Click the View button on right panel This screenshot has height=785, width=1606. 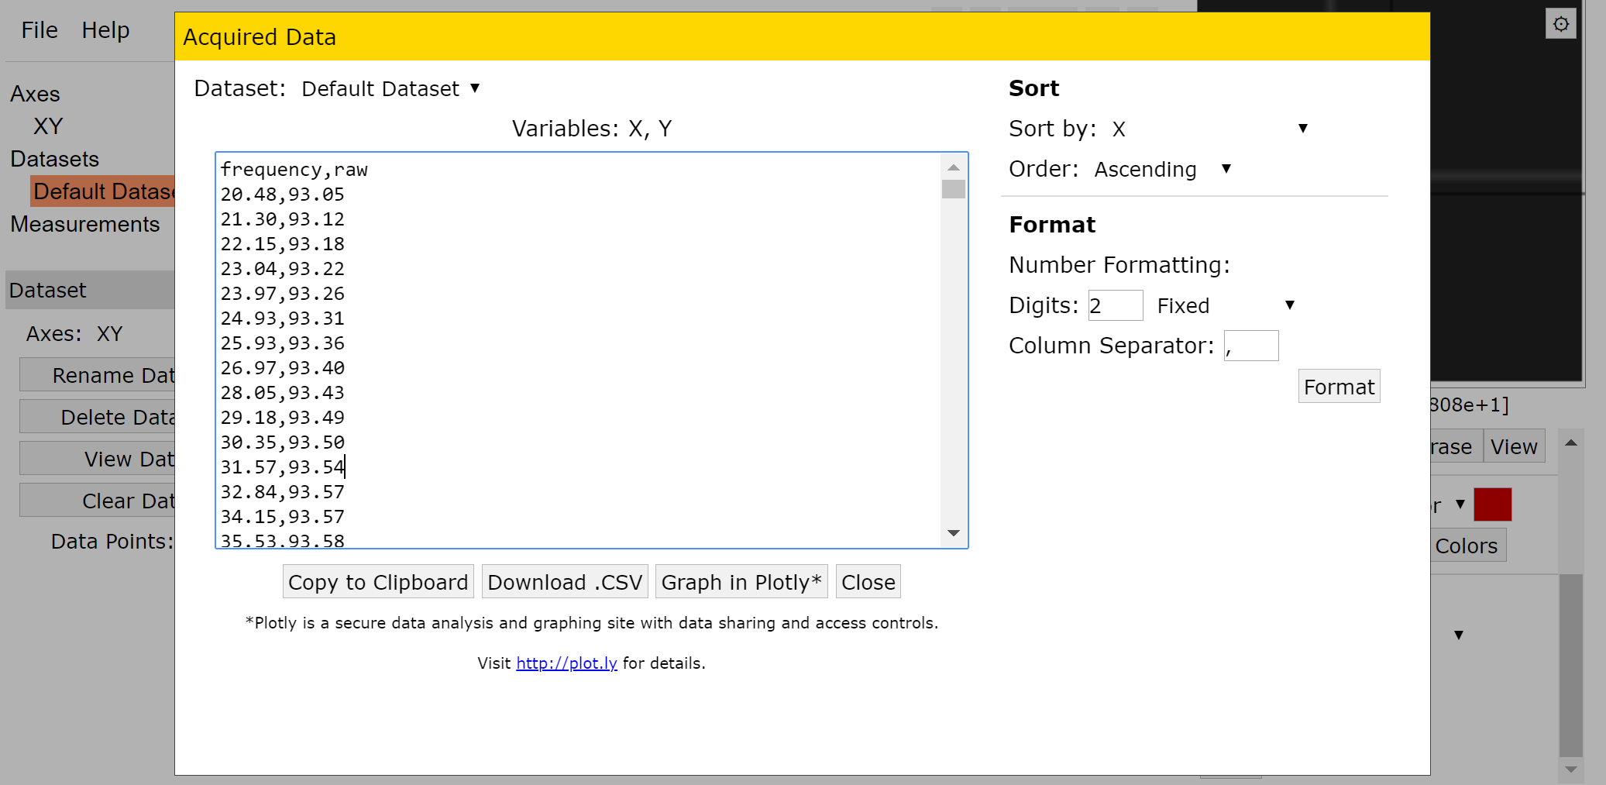click(1514, 447)
